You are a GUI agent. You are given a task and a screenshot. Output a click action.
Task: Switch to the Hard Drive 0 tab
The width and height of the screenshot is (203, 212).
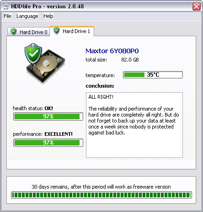tap(29, 32)
